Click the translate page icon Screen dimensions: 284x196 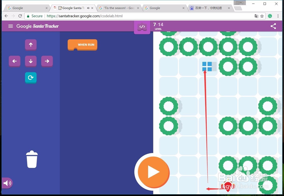[256, 16]
